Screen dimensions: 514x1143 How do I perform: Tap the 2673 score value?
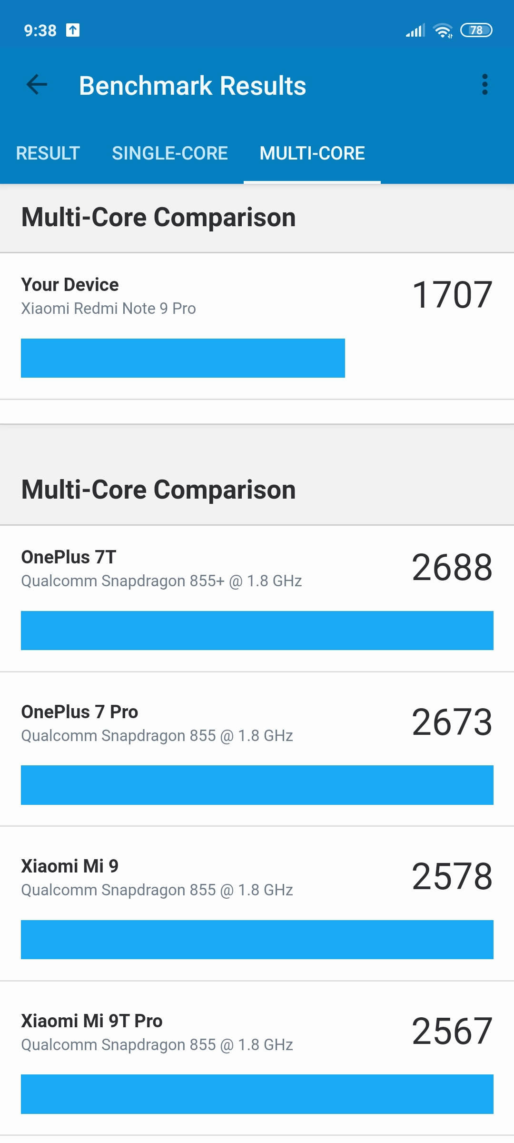tap(452, 722)
